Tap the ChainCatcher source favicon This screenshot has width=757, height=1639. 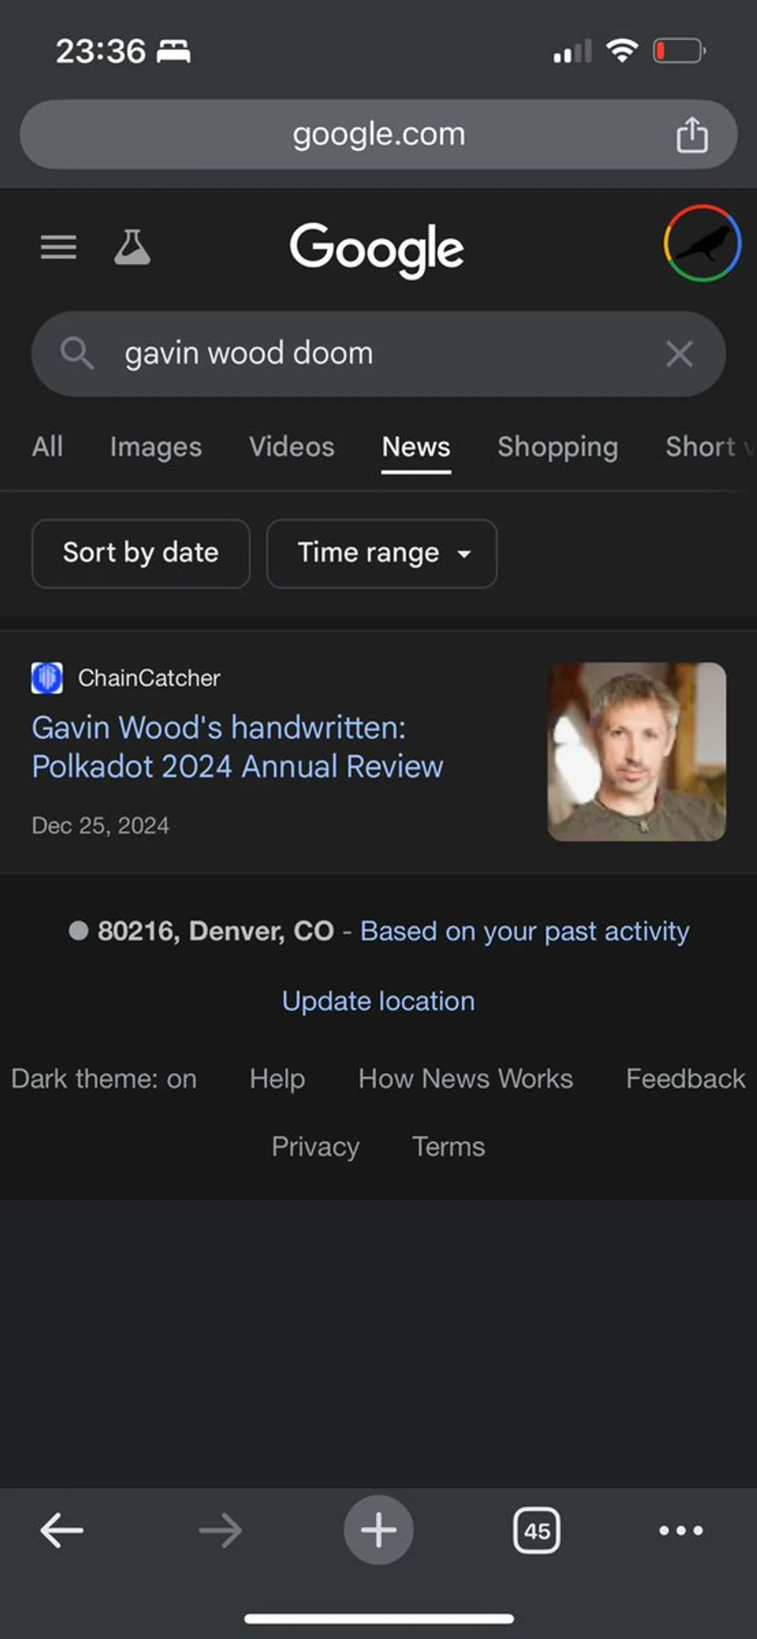coord(47,678)
